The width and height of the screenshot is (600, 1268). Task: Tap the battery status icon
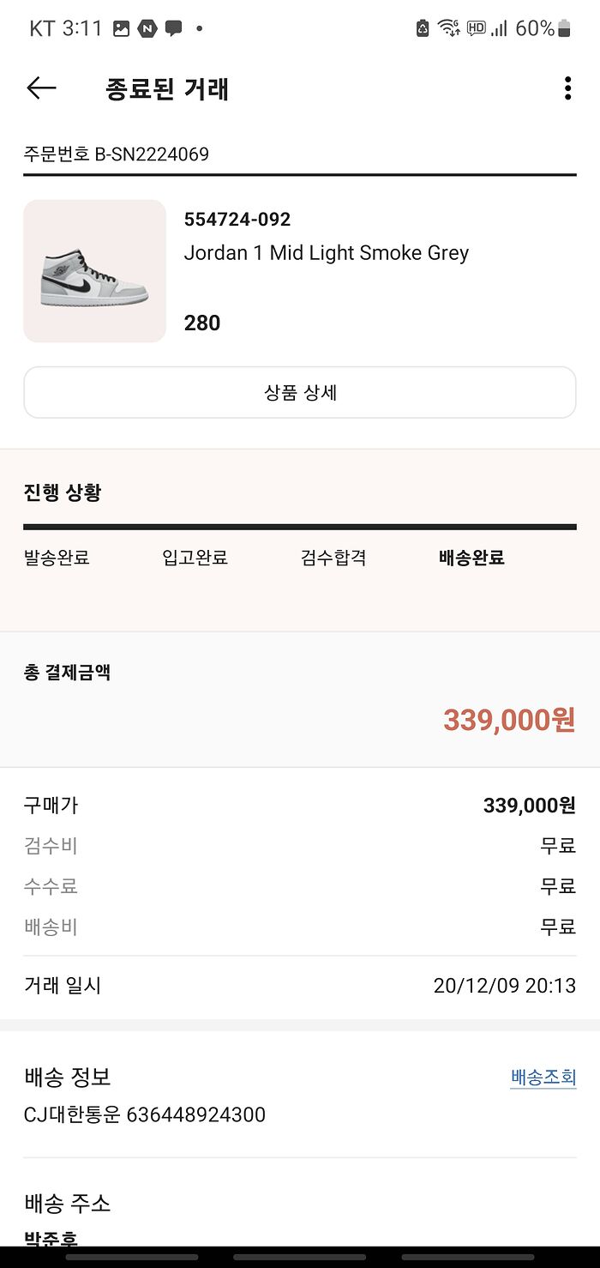[x=564, y=28]
